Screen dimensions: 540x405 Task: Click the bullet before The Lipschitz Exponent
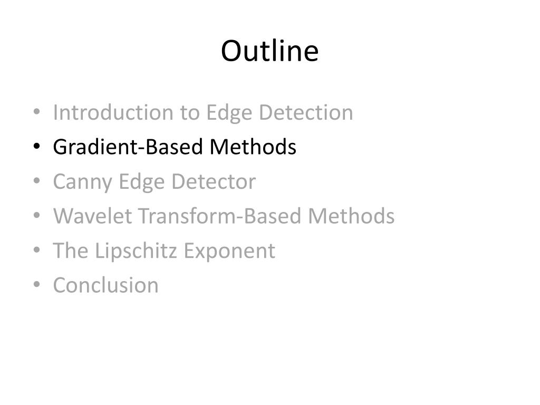[x=37, y=249]
